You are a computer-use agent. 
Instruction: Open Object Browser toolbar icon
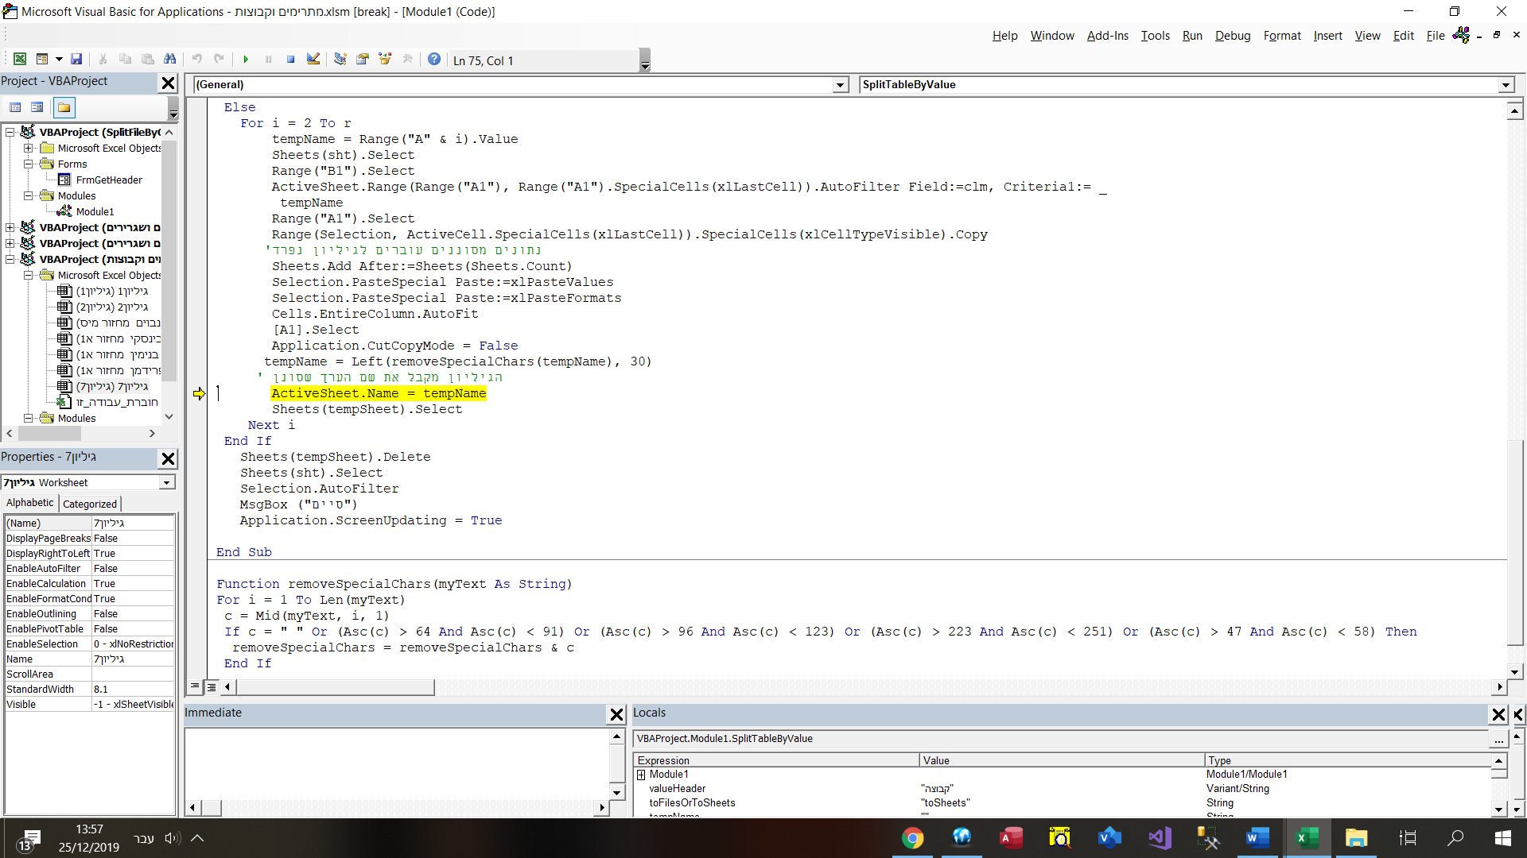(x=385, y=60)
